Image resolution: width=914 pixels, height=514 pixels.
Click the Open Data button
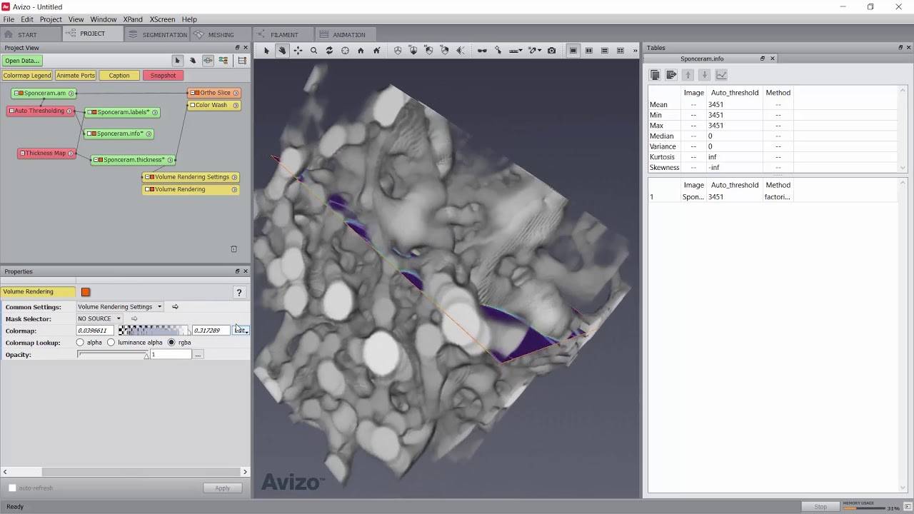[x=22, y=61]
